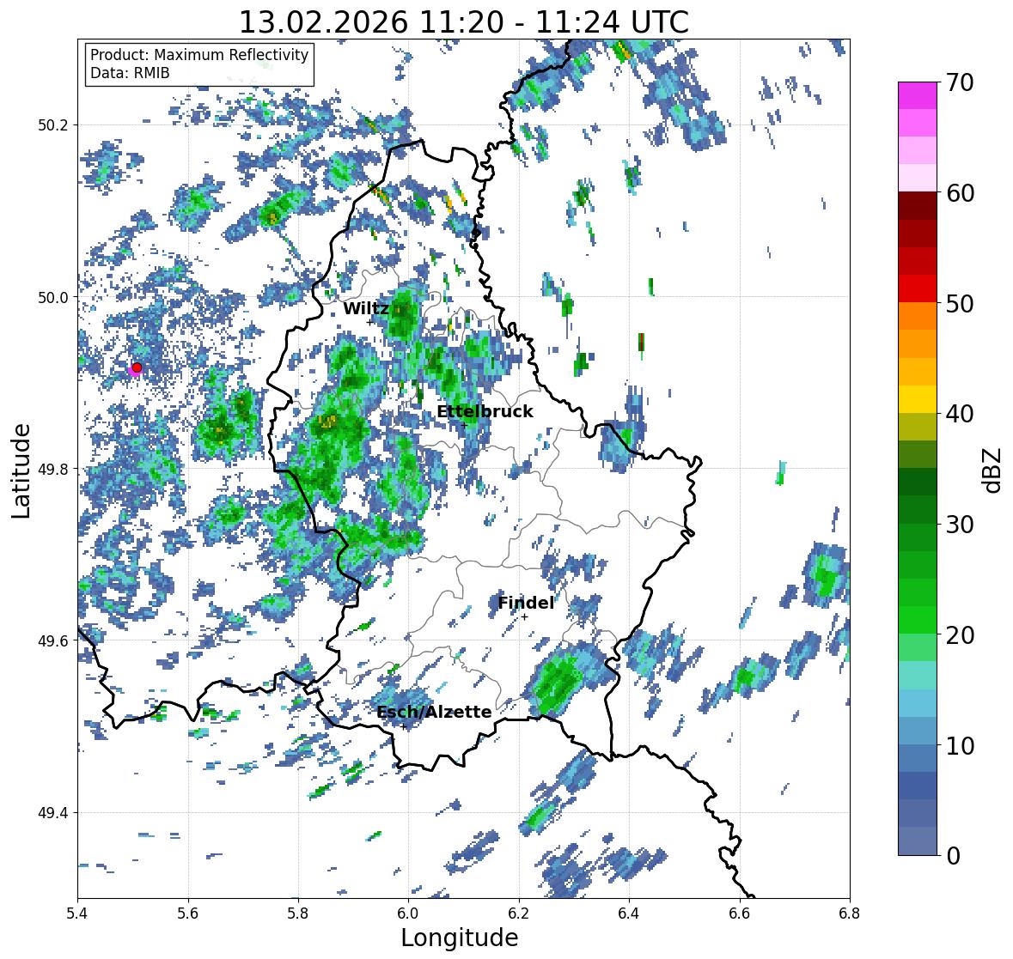Viewport: 1013px width, 959px height.
Task: Click the colorbar tick label 40
Action: 960,414
